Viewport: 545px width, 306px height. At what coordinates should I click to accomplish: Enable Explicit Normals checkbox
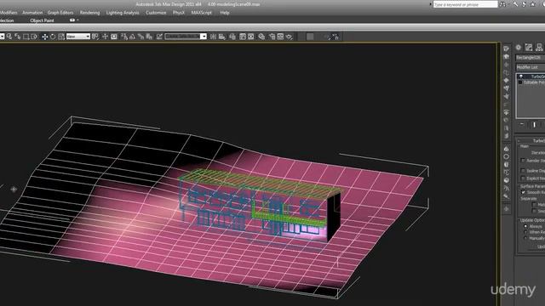[523, 178]
